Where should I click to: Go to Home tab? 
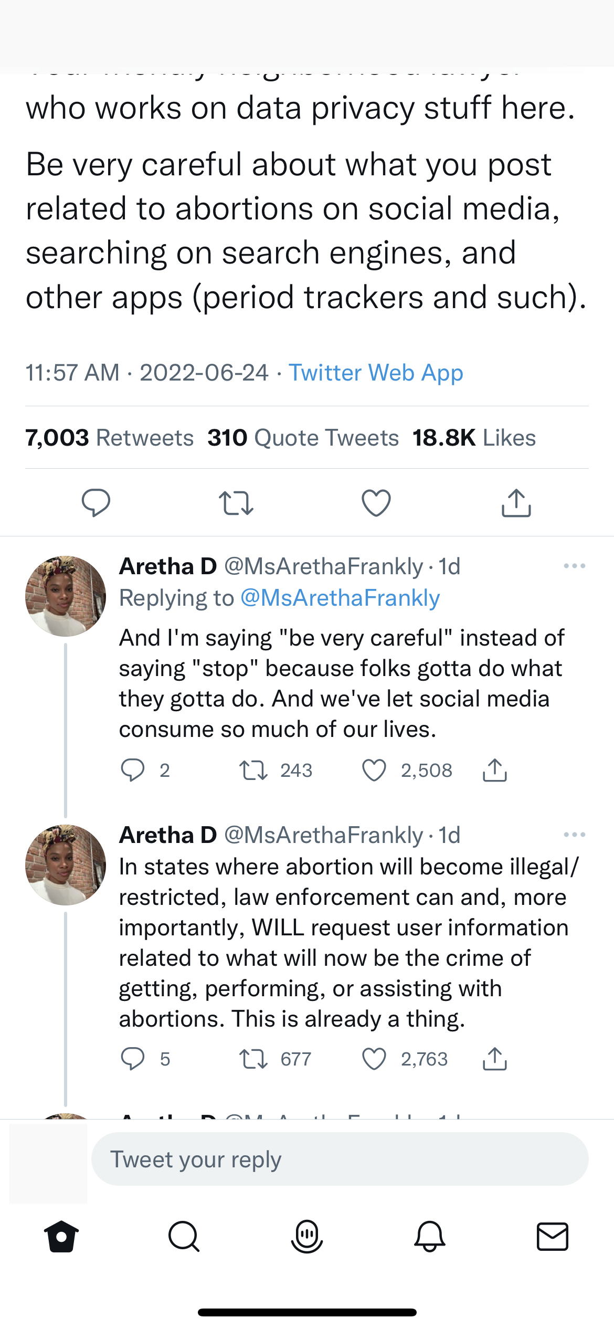61,1236
